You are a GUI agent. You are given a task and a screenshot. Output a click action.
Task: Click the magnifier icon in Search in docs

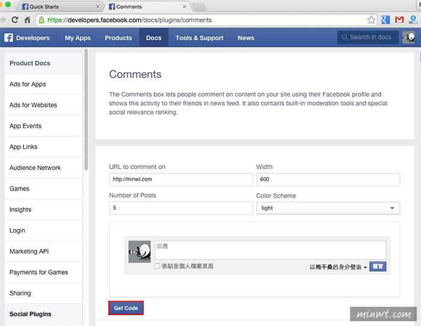pyautogui.click(x=345, y=37)
